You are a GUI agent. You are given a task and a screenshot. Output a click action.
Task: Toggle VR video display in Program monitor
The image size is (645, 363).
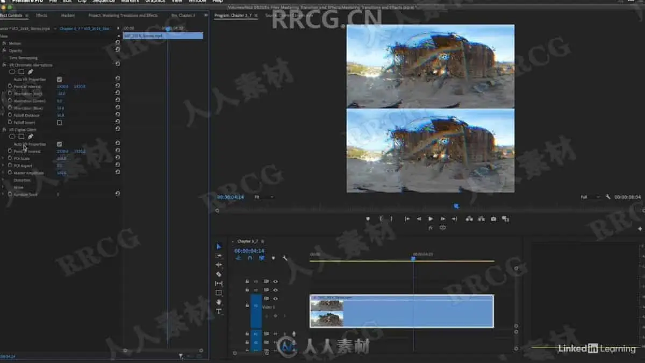tap(443, 227)
